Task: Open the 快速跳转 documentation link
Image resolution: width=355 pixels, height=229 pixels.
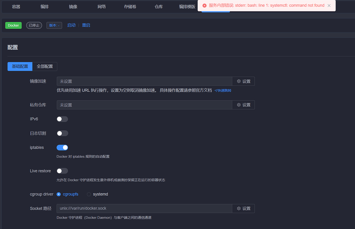Action: pyautogui.click(x=223, y=91)
